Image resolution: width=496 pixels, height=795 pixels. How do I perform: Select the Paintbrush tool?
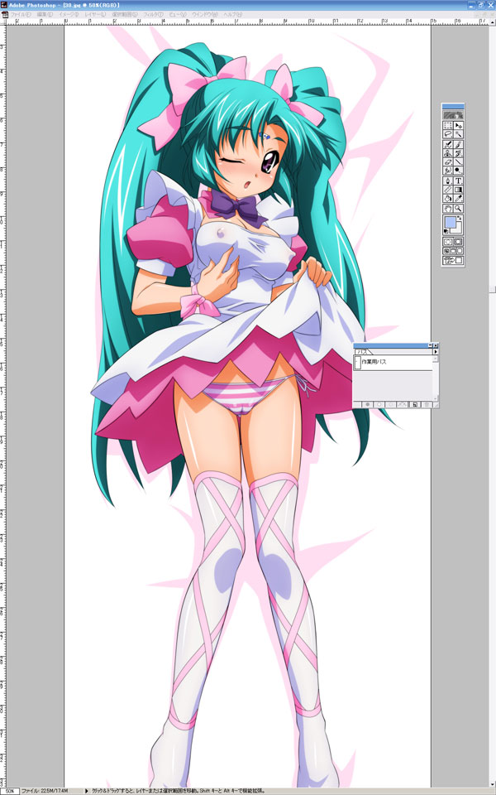click(x=459, y=144)
